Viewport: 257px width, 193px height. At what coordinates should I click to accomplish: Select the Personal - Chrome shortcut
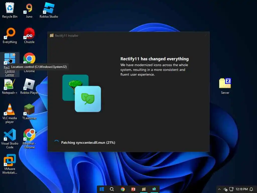point(29,139)
